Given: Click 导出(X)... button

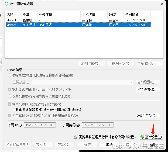Looking at the screenshot, I should [x=65, y=144].
